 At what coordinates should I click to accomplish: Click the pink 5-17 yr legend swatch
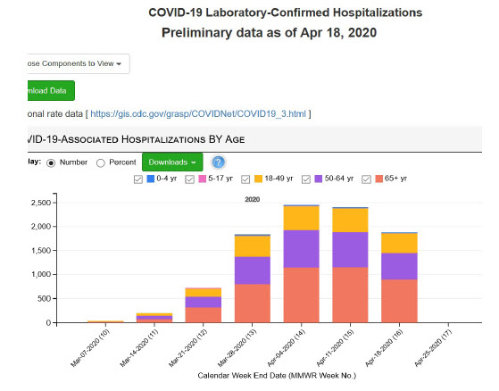pyautogui.click(x=203, y=179)
